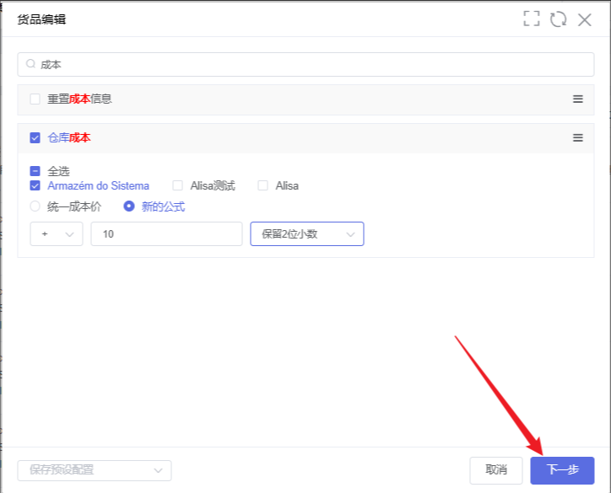
Task: Click the 仓库成本 label text
Action: [x=69, y=137]
